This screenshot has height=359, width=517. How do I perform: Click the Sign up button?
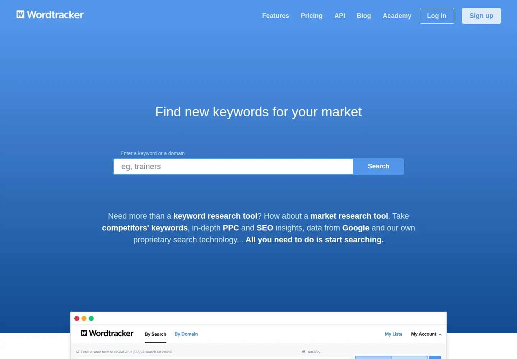point(481,16)
